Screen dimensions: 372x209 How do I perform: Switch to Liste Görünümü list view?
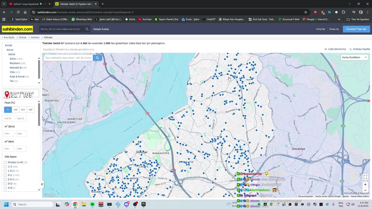(335, 49)
